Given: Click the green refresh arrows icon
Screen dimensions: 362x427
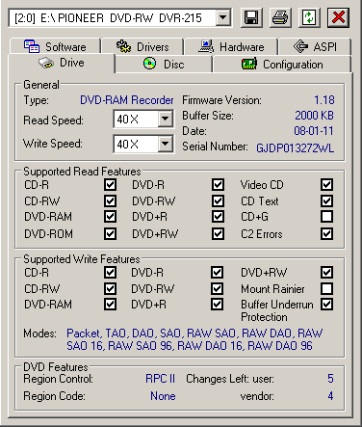Looking at the screenshot, I should pos(309,17).
